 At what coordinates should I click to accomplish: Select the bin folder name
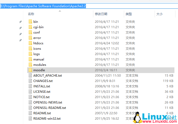click(36, 22)
